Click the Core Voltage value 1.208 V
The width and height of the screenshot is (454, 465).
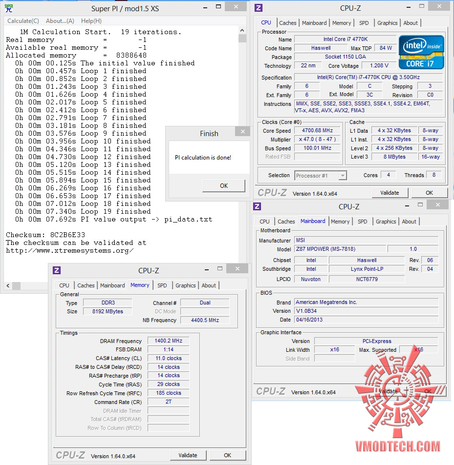(379, 65)
